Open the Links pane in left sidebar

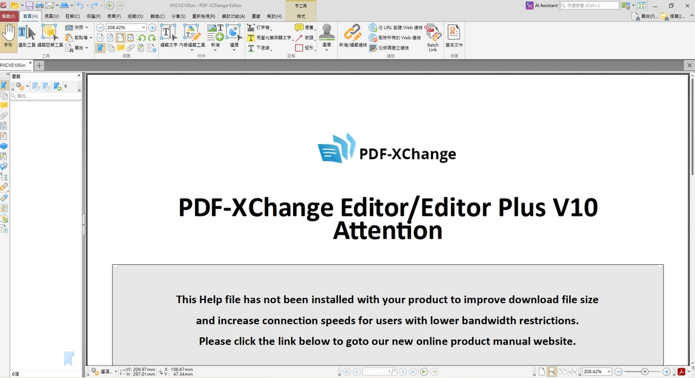tap(4, 187)
